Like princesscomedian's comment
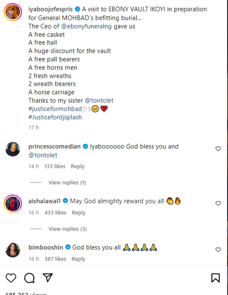228x295 pixels. 218,149
